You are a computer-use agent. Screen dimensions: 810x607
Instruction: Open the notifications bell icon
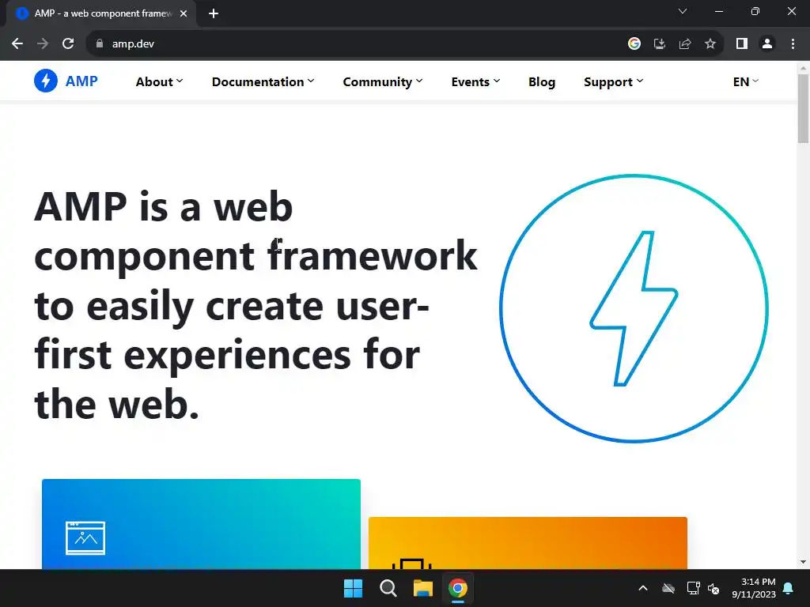pos(789,588)
